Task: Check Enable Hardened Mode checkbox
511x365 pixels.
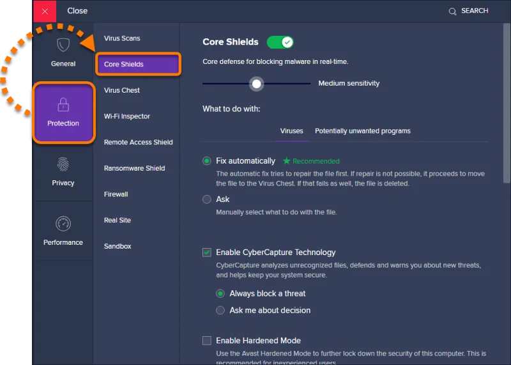Action: [x=206, y=341]
